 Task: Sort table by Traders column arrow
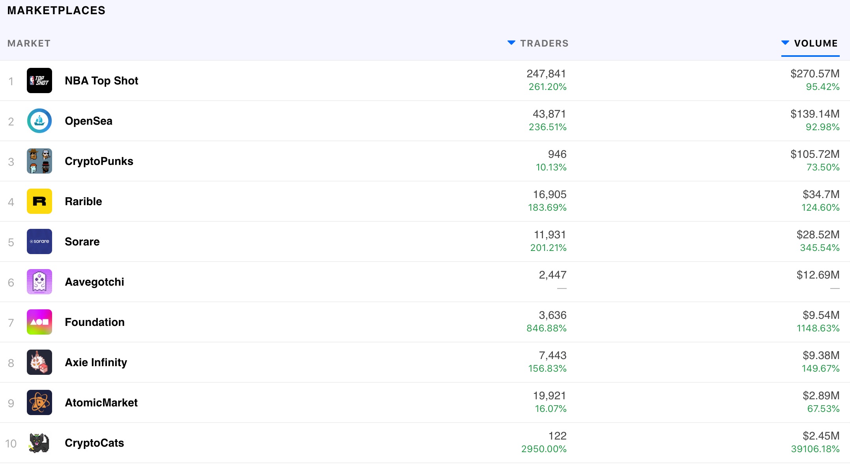(511, 43)
